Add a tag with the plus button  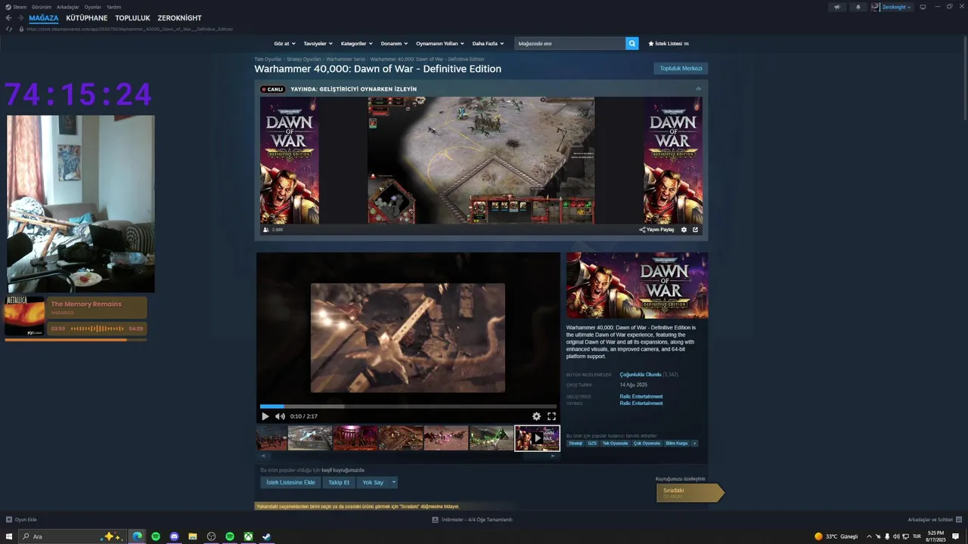694,444
